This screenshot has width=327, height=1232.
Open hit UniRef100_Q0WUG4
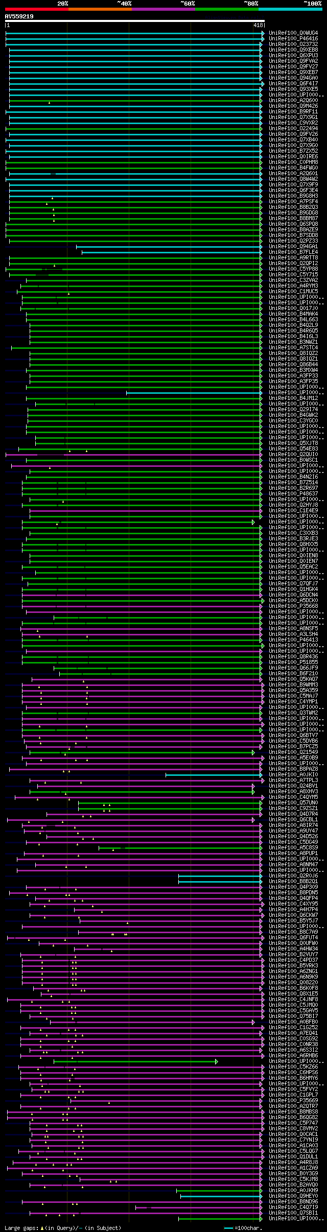click(293, 33)
